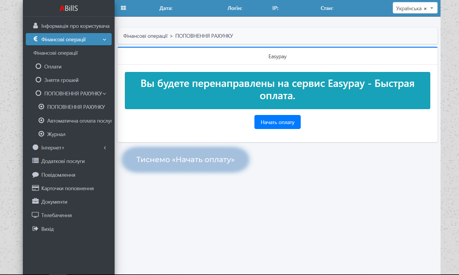Click the card icon for Карточки поповнення
459x275 pixels.
[35, 188]
